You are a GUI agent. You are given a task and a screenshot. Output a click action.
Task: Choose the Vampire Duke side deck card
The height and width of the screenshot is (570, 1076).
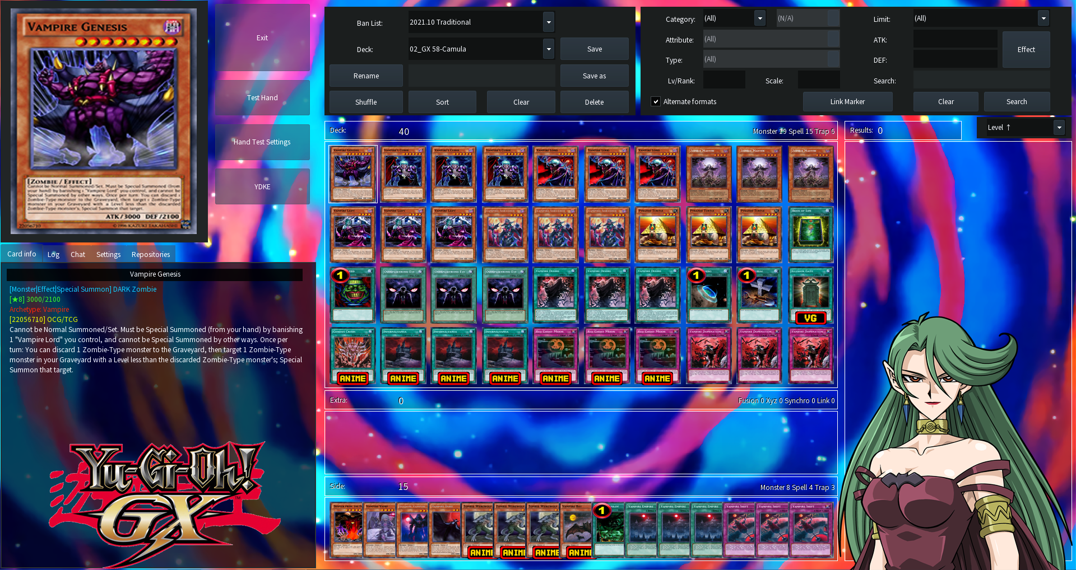click(444, 530)
